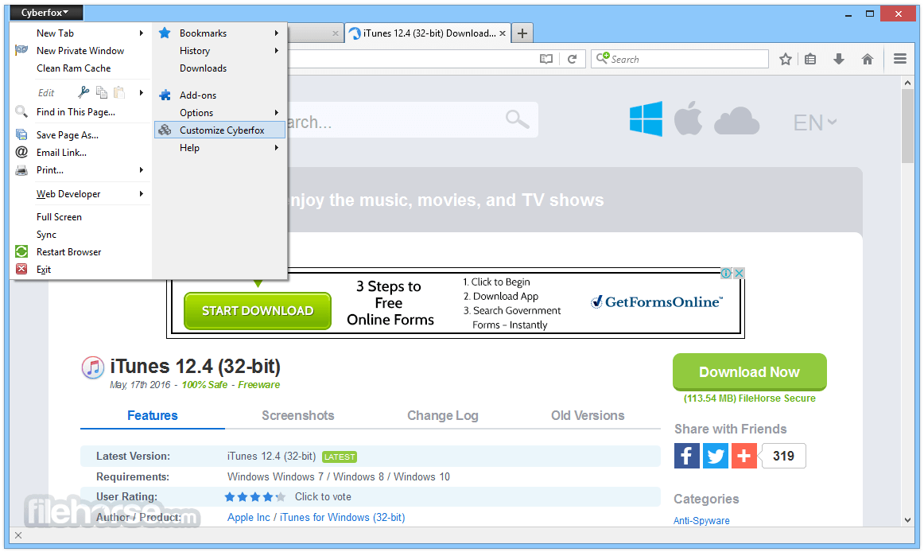Expand the Help submenu
The height and width of the screenshot is (552, 924).
219,148
